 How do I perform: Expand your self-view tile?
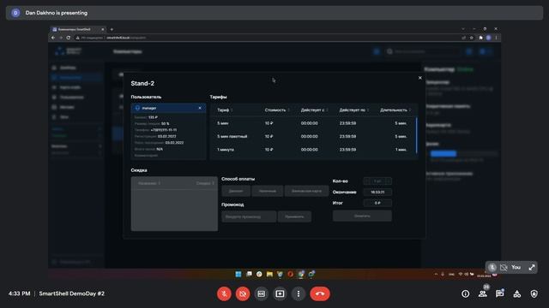532,268
